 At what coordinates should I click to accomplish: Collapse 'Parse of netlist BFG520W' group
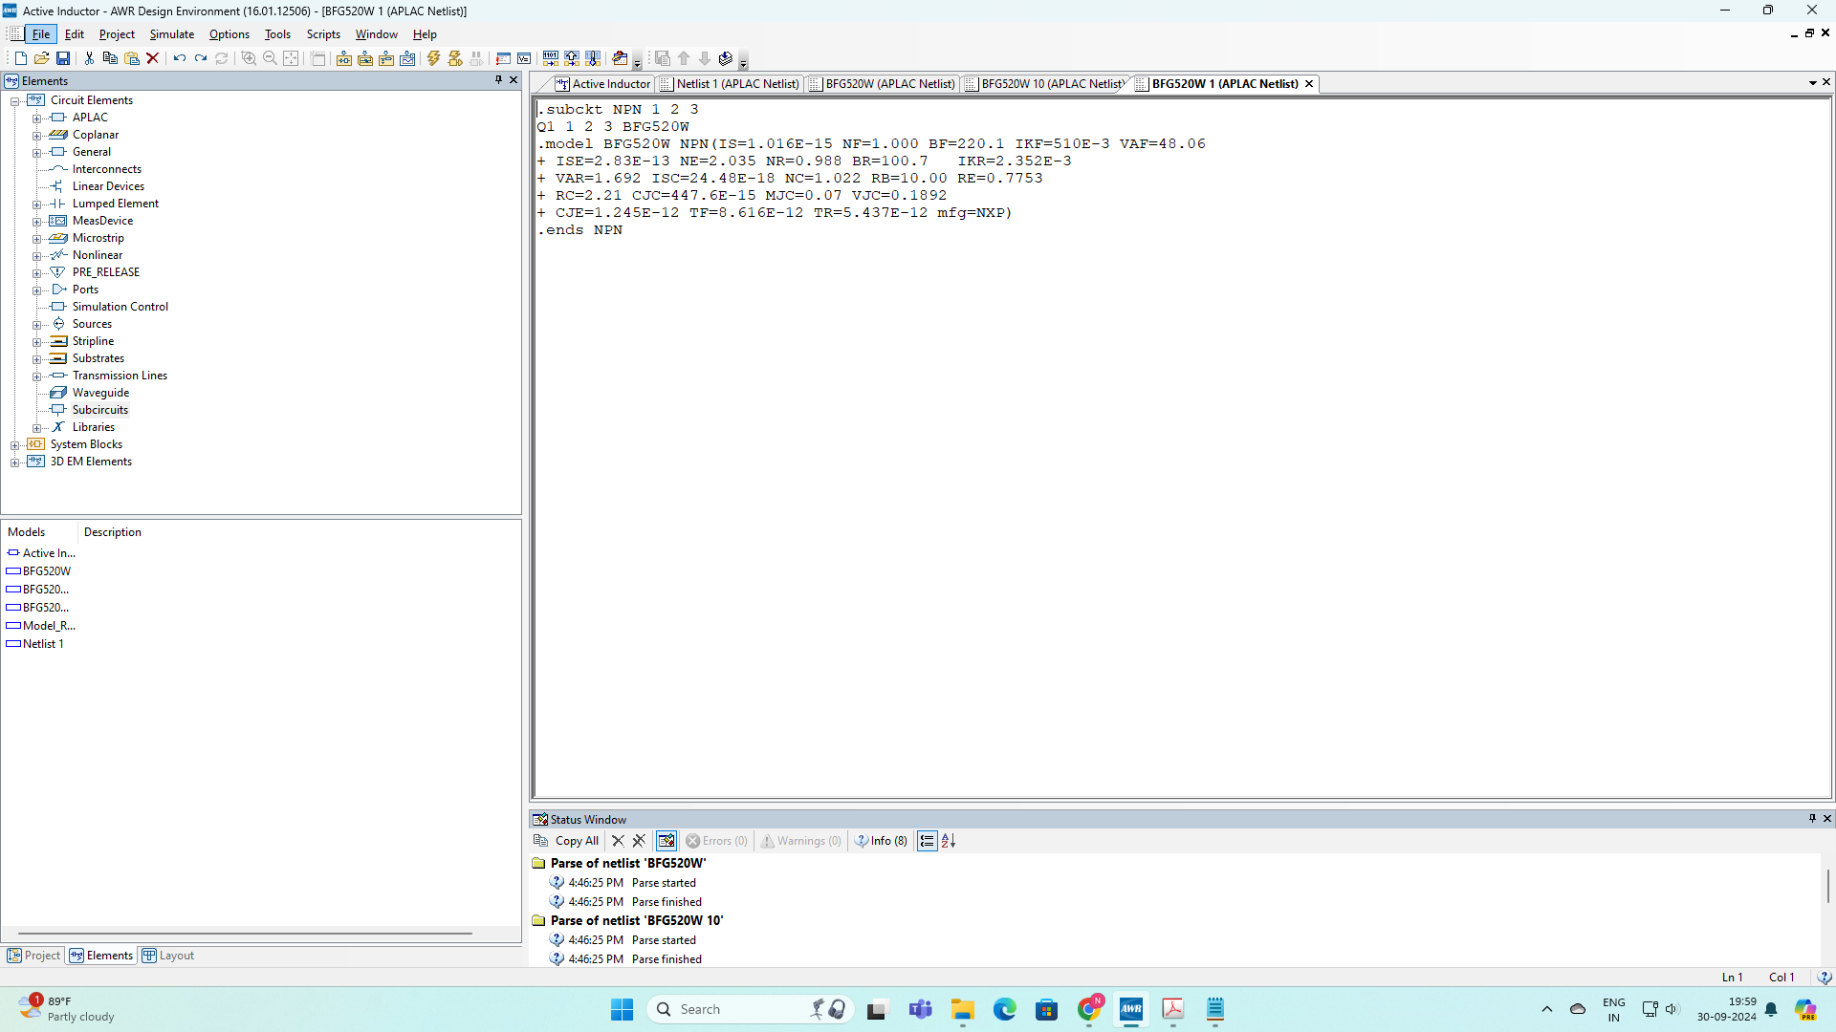click(538, 863)
